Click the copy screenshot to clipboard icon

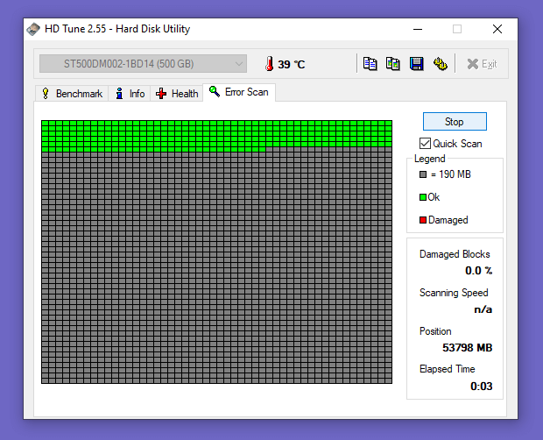(x=393, y=64)
